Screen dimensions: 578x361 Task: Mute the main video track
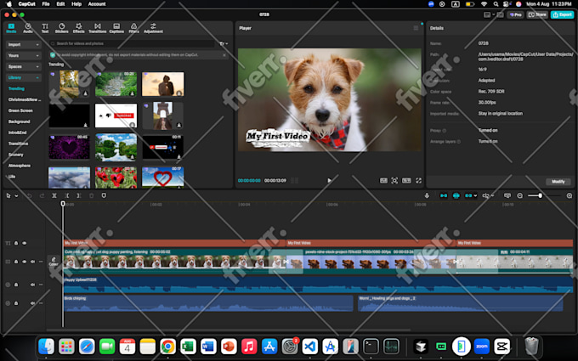[32, 262]
